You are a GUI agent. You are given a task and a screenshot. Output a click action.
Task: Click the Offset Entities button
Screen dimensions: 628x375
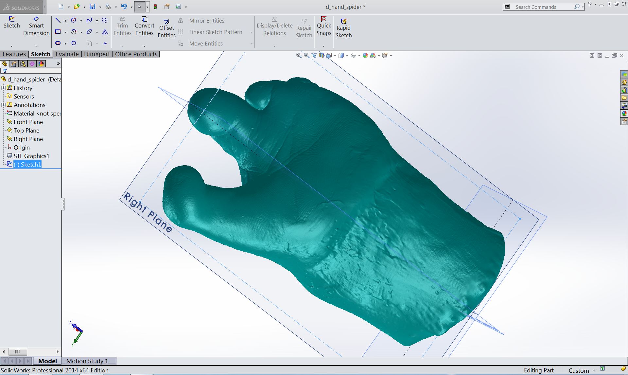pyautogui.click(x=166, y=28)
